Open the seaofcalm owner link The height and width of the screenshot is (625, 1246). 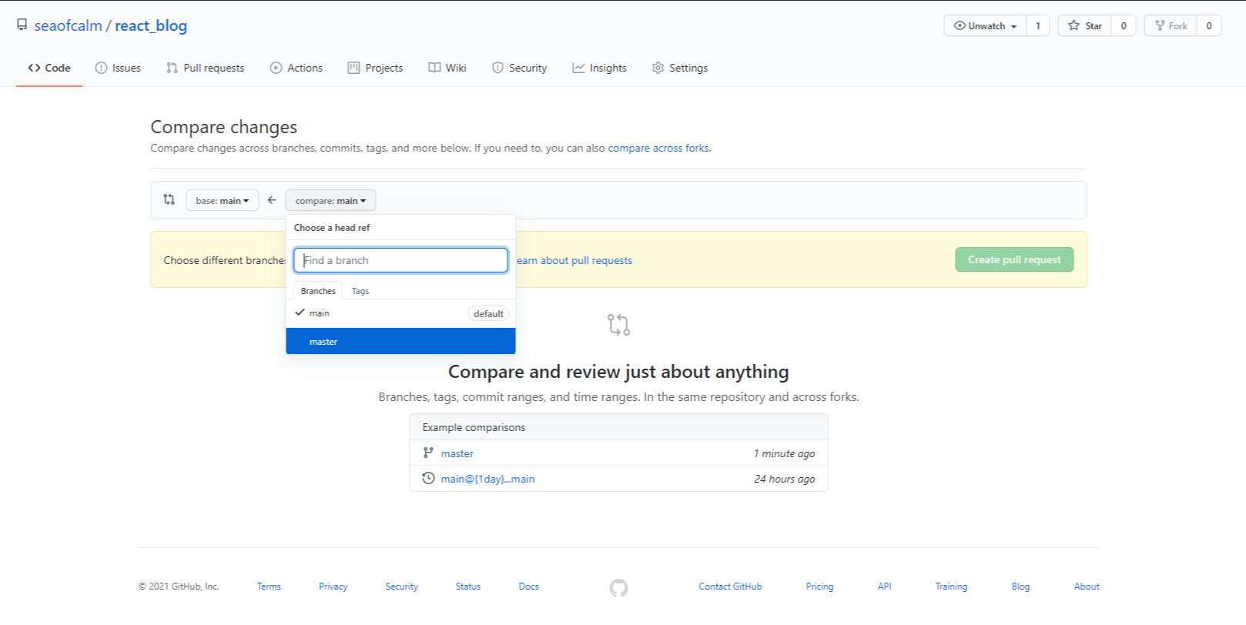(68, 25)
